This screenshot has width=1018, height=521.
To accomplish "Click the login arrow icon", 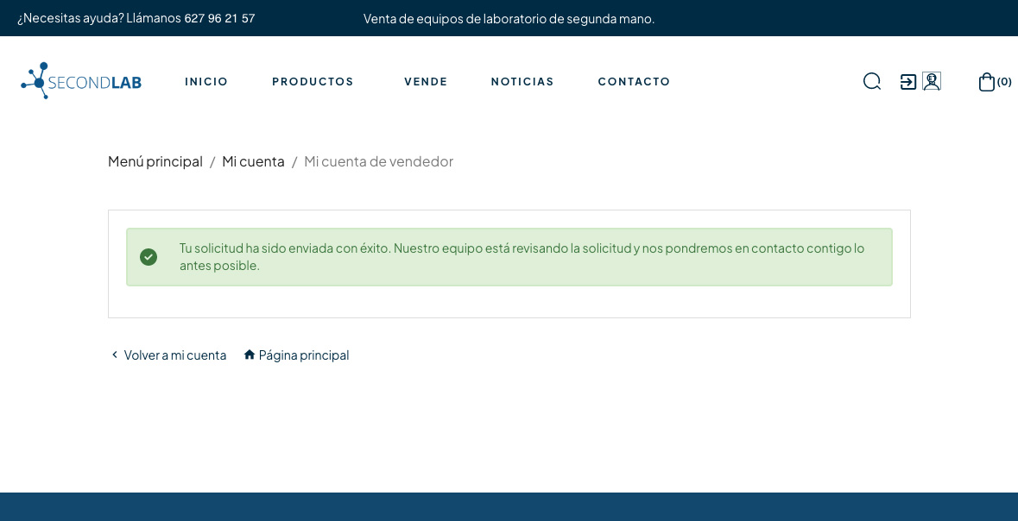I will tap(908, 82).
